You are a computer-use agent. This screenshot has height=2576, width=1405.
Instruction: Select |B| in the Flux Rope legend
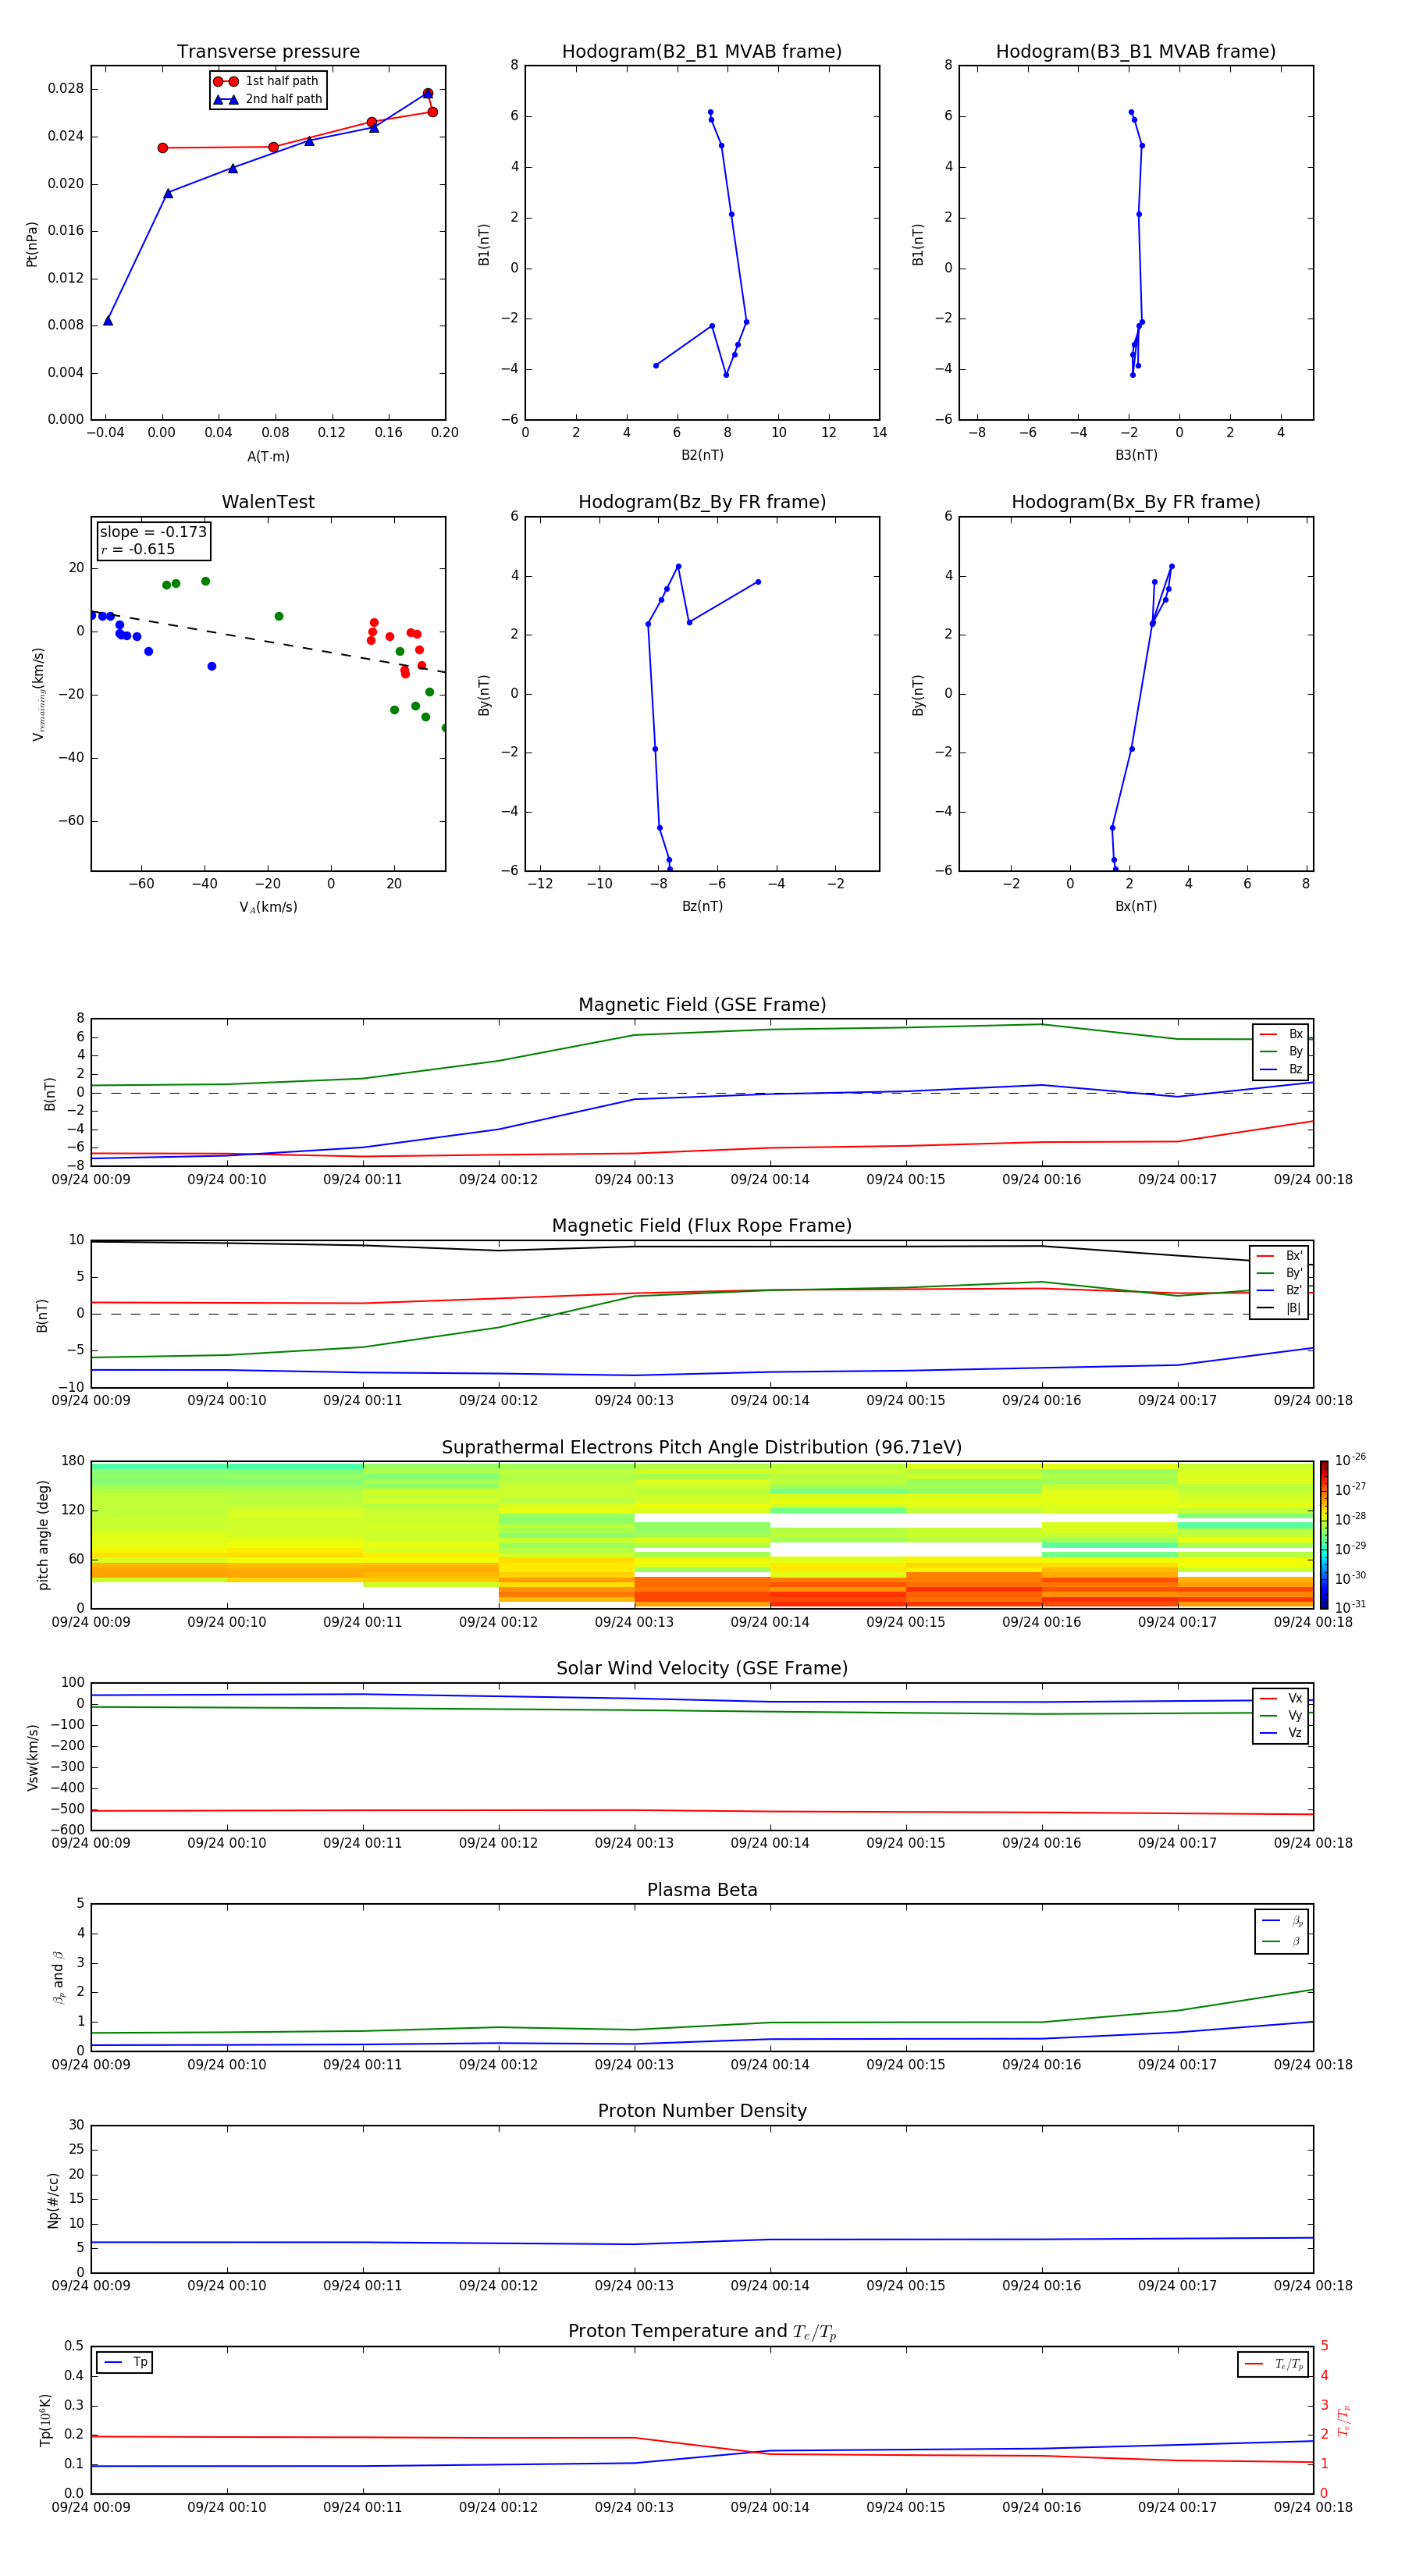pos(1280,1308)
